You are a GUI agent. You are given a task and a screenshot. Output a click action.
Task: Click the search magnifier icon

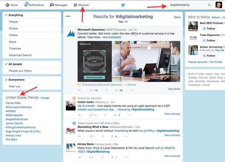tap(209, 5)
